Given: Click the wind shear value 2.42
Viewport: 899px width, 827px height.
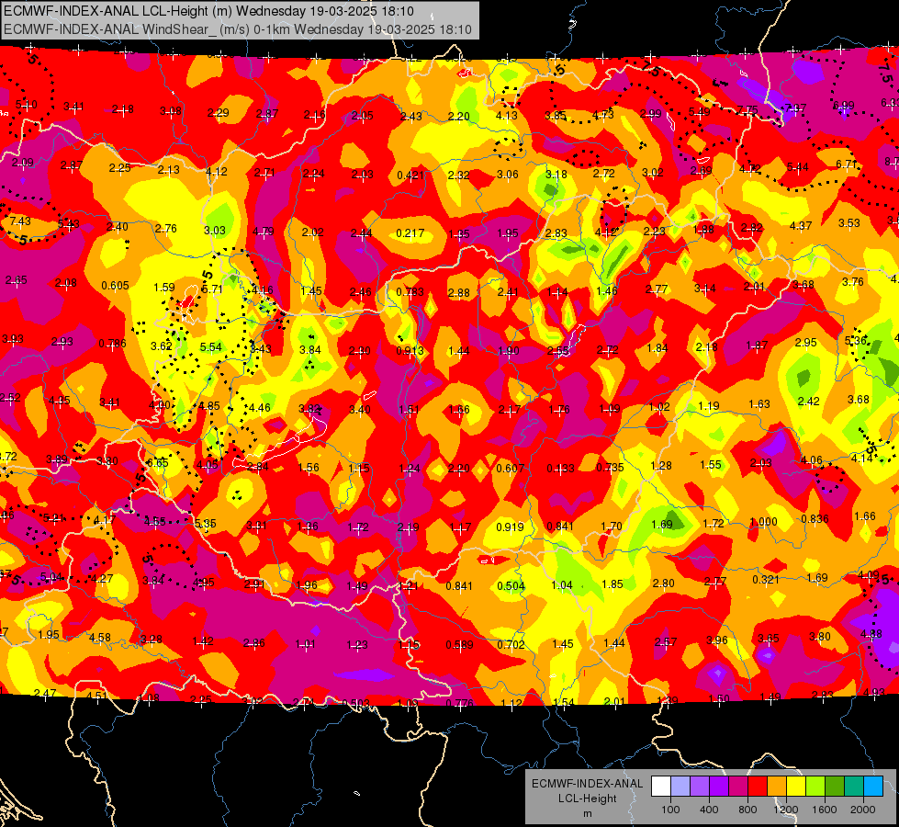Looking at the screenshot, I should (808, 401).
